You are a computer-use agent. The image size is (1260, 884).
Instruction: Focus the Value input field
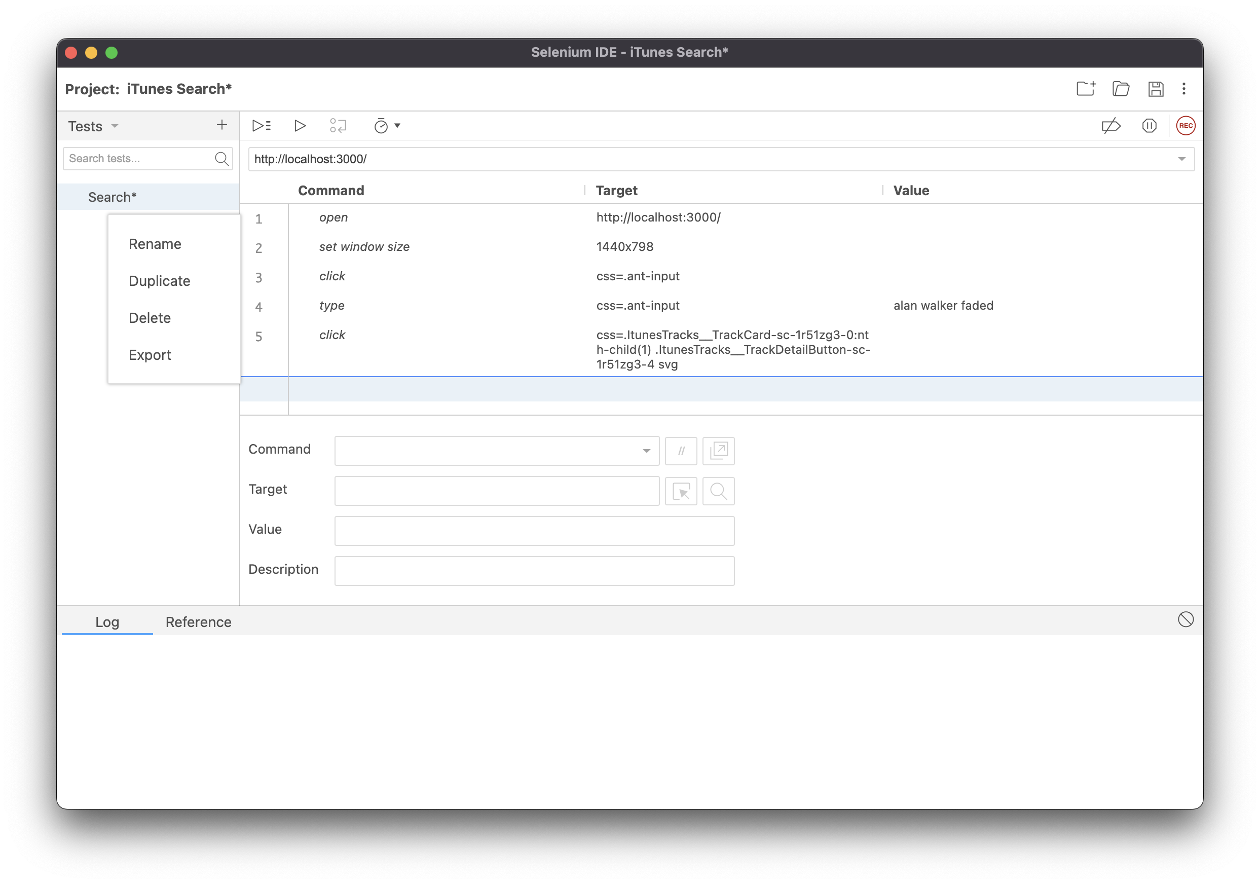(534, 531)
